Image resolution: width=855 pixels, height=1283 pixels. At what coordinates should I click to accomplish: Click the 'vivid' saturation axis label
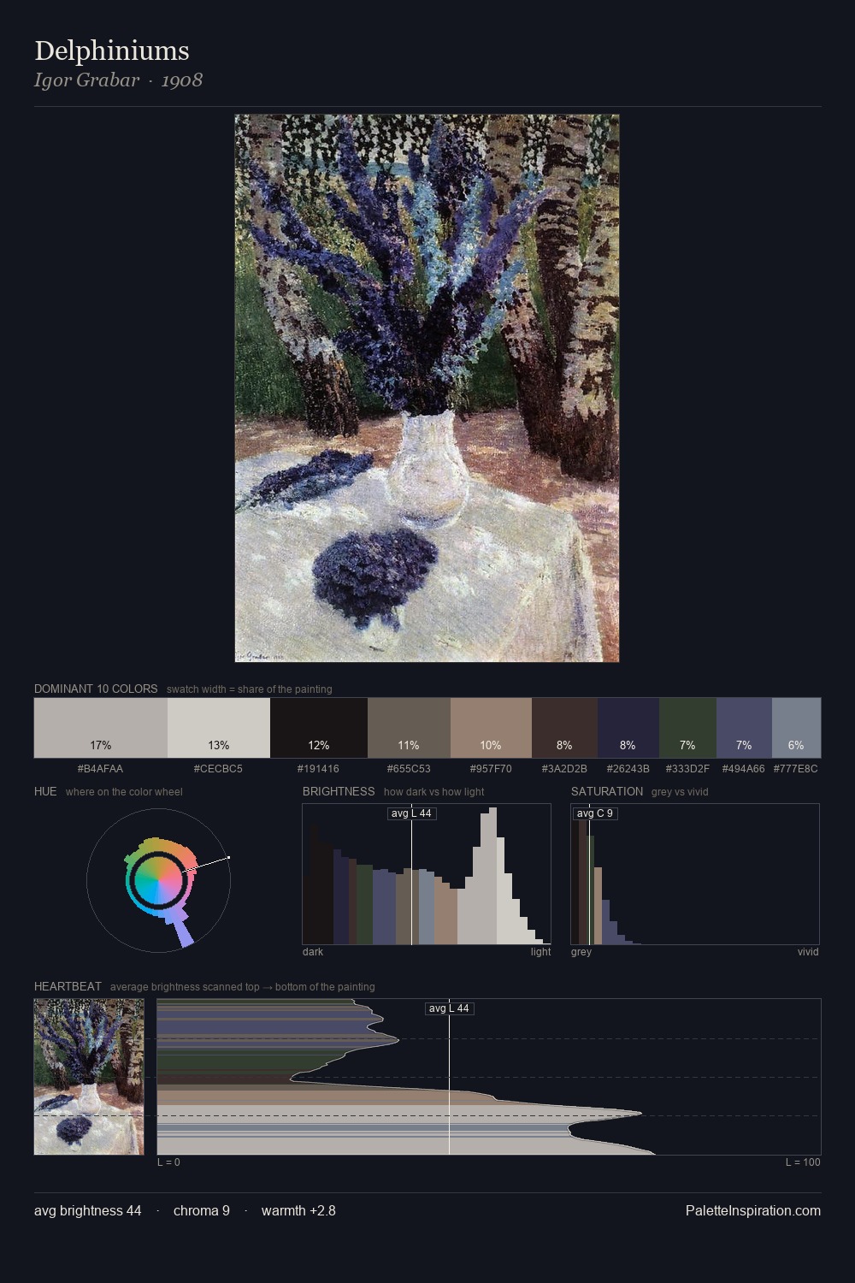tap(808, 952)
